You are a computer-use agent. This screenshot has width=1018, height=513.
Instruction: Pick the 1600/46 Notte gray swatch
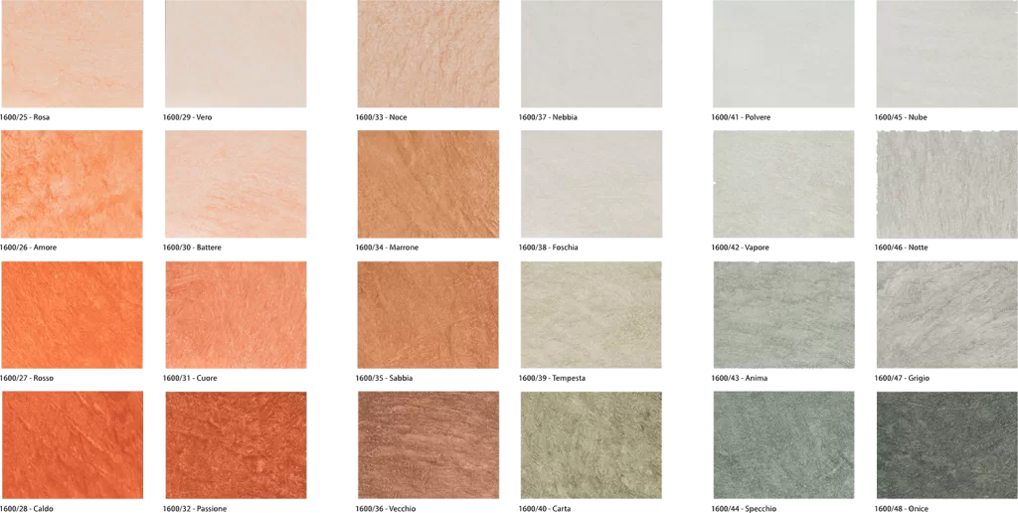(947, 184)
